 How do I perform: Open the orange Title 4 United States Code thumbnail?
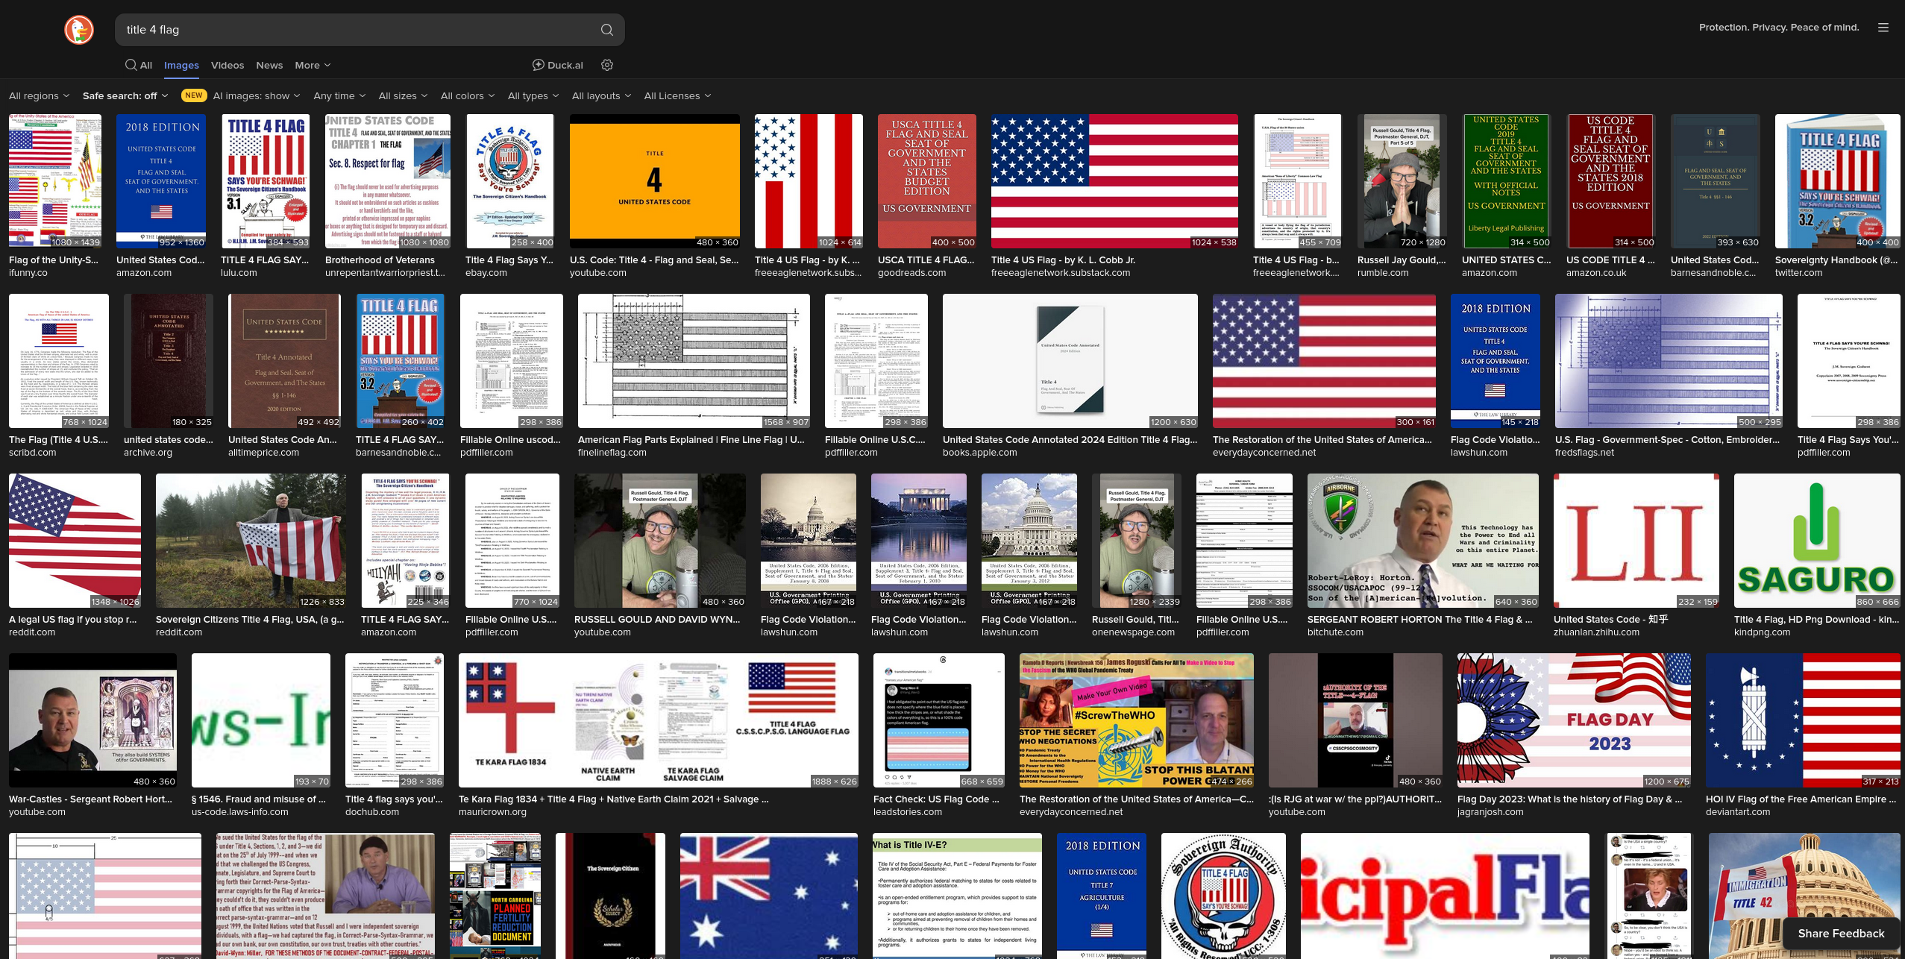654,181
